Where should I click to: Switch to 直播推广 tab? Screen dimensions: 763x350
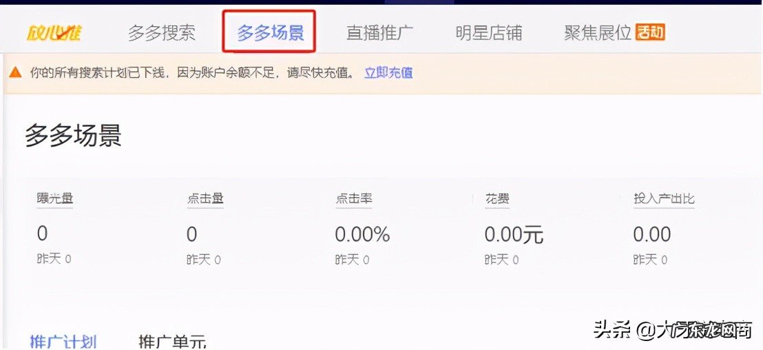pos(379,33)
